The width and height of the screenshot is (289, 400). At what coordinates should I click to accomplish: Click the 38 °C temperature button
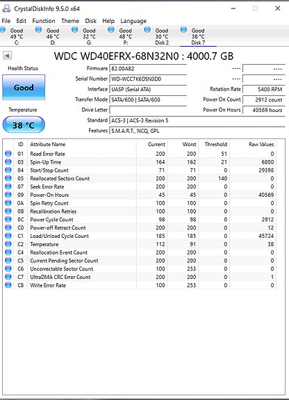click(24, 125)
